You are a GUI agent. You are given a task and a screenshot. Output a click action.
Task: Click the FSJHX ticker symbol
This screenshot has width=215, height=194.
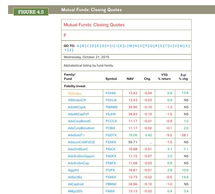111,113
